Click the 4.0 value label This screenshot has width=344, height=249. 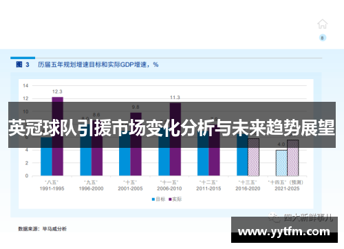coord(281,144)
